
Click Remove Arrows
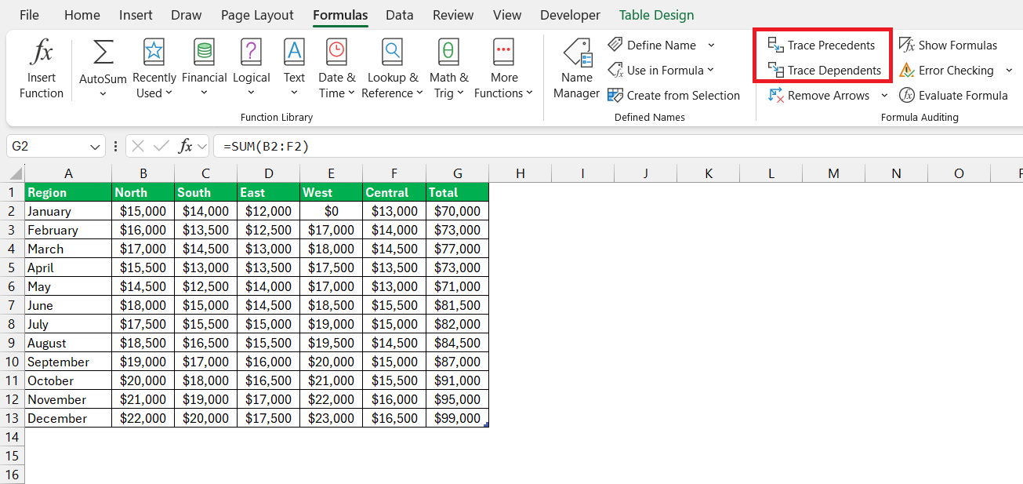(819, 95)
